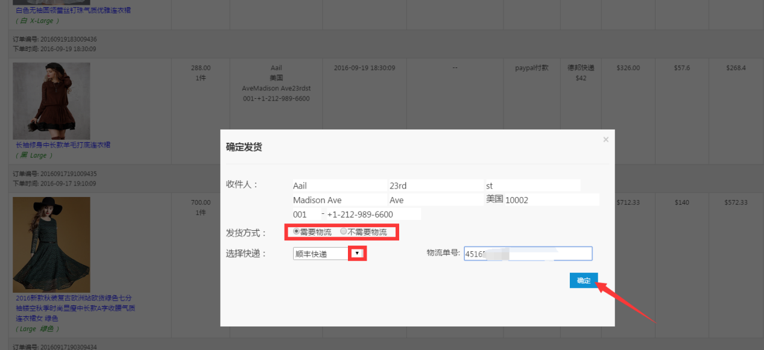Click into the 物流单号 tracking number field
The image size is (764, 350).
point(528,254)
